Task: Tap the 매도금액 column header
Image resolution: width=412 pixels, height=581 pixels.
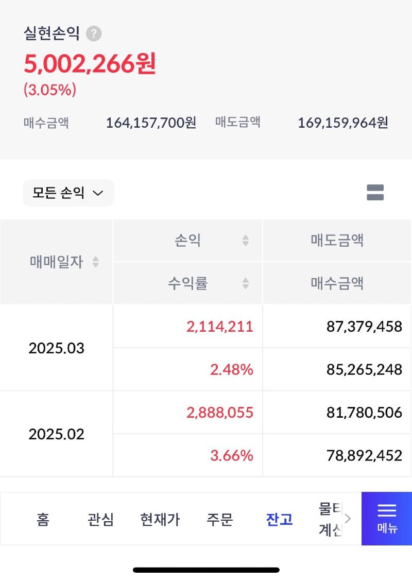Action: pyautogui.click(x=337, y=240)
